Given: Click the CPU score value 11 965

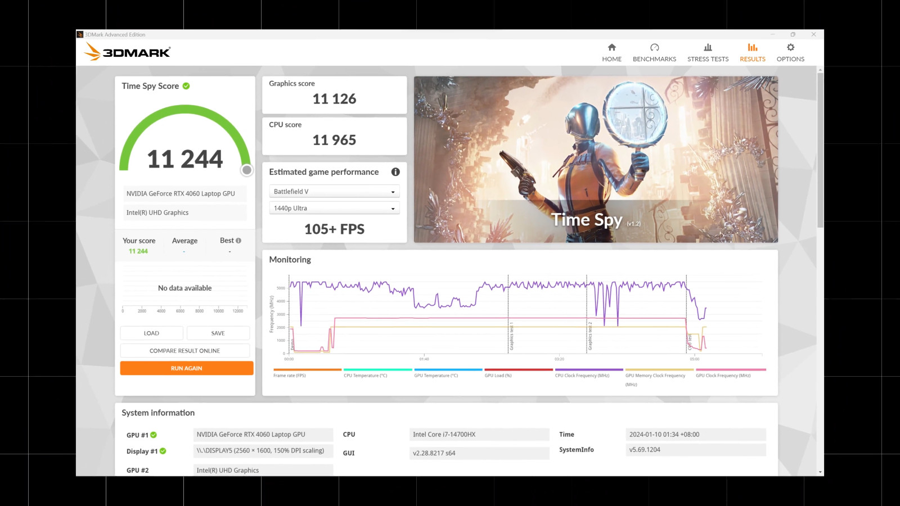Looking at the screenshot, I should pos(334,140).
